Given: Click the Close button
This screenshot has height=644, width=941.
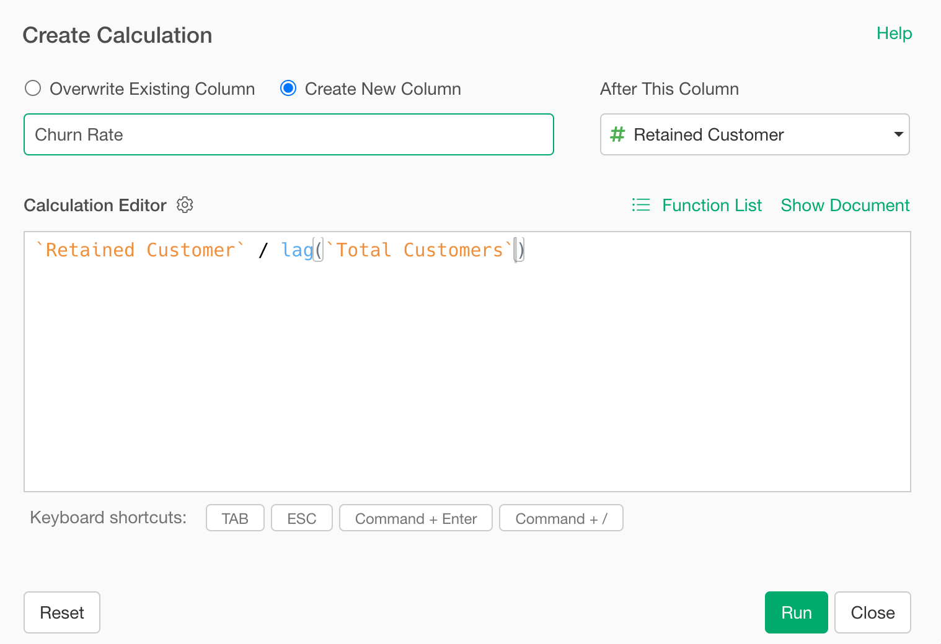Looking at the screenshot, I should point(872,612).
